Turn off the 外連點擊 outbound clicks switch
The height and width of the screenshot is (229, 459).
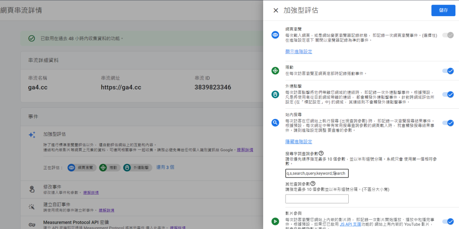448,94
